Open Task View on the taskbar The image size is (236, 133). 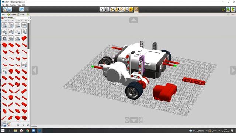coord(9,130)
